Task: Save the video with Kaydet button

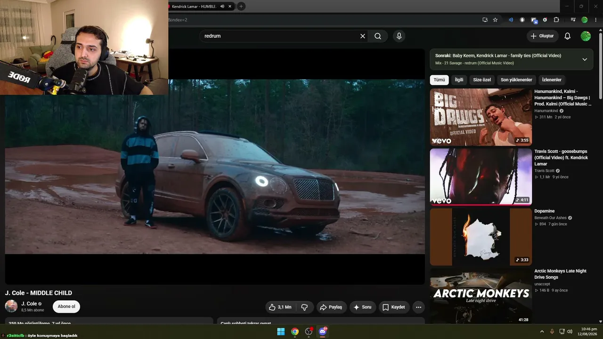Action: (394, 307)
